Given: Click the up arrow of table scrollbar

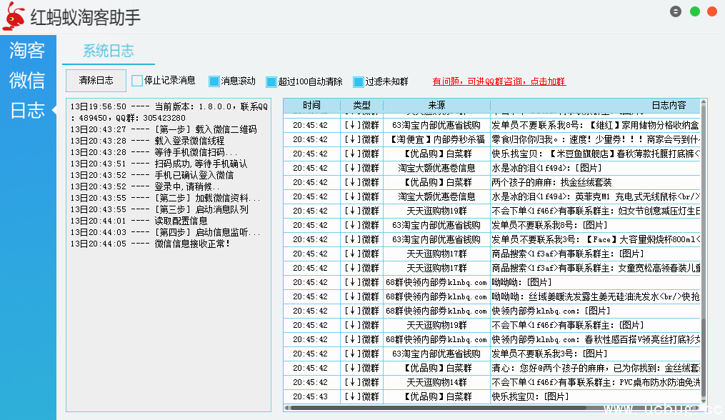Looking at the screenshot, I should coord(704,101).
